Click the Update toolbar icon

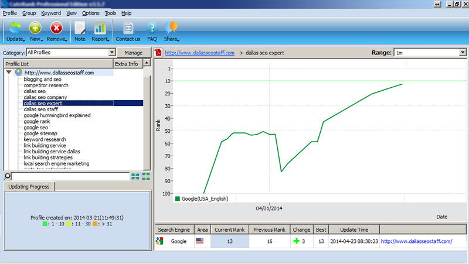click(x=15, y=28)
